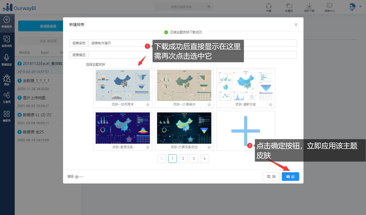This screenshot has height=215, width=366.
Task: Open the 分享秀 sharing panel
Action: [x=7, y=97]
